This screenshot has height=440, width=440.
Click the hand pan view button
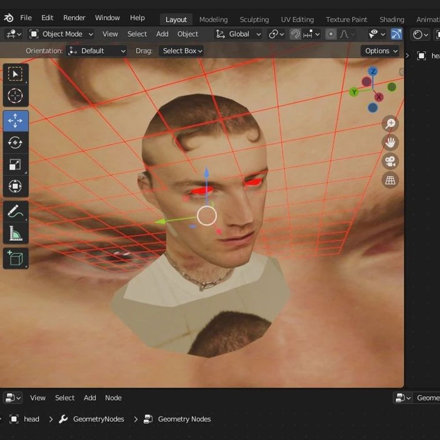click(390, 142)
